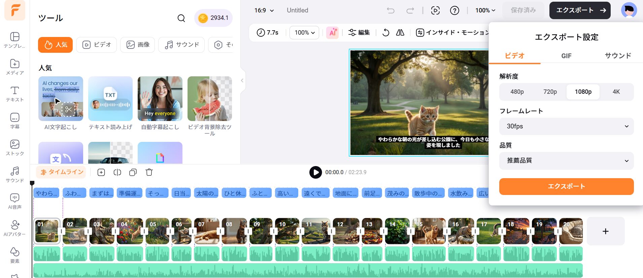Image resolution: width=643 pixels, height=278 pixels.
Task: Click the Saved (保存済み) status button
Action: point(523,10)
